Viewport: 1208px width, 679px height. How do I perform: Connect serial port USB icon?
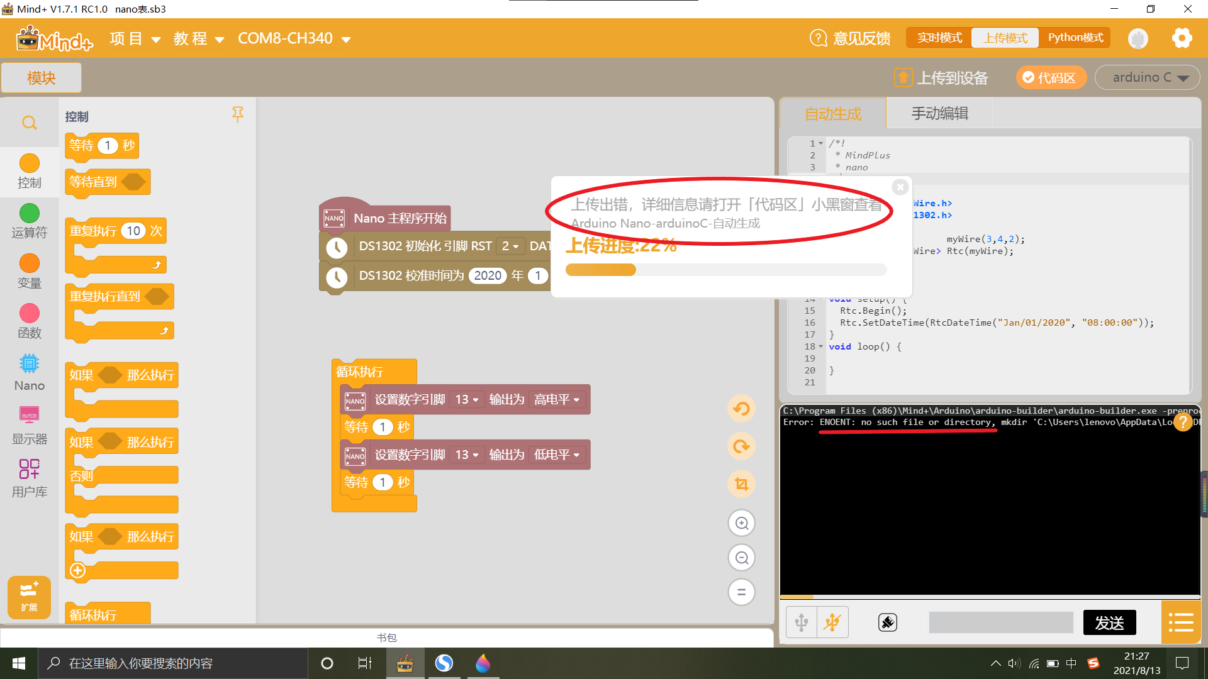pyautogui.click(x=802, y=622)
